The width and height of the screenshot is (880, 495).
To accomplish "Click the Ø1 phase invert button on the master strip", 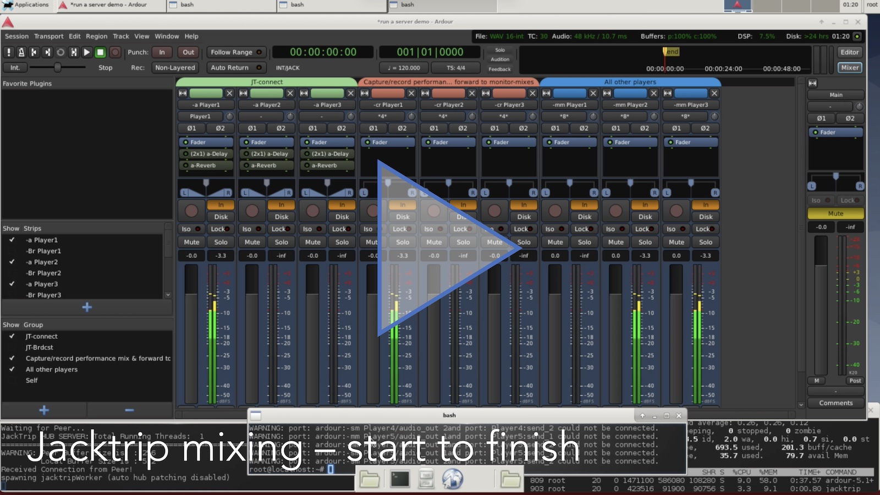I will pyautogui.click(x=821, y=118).
